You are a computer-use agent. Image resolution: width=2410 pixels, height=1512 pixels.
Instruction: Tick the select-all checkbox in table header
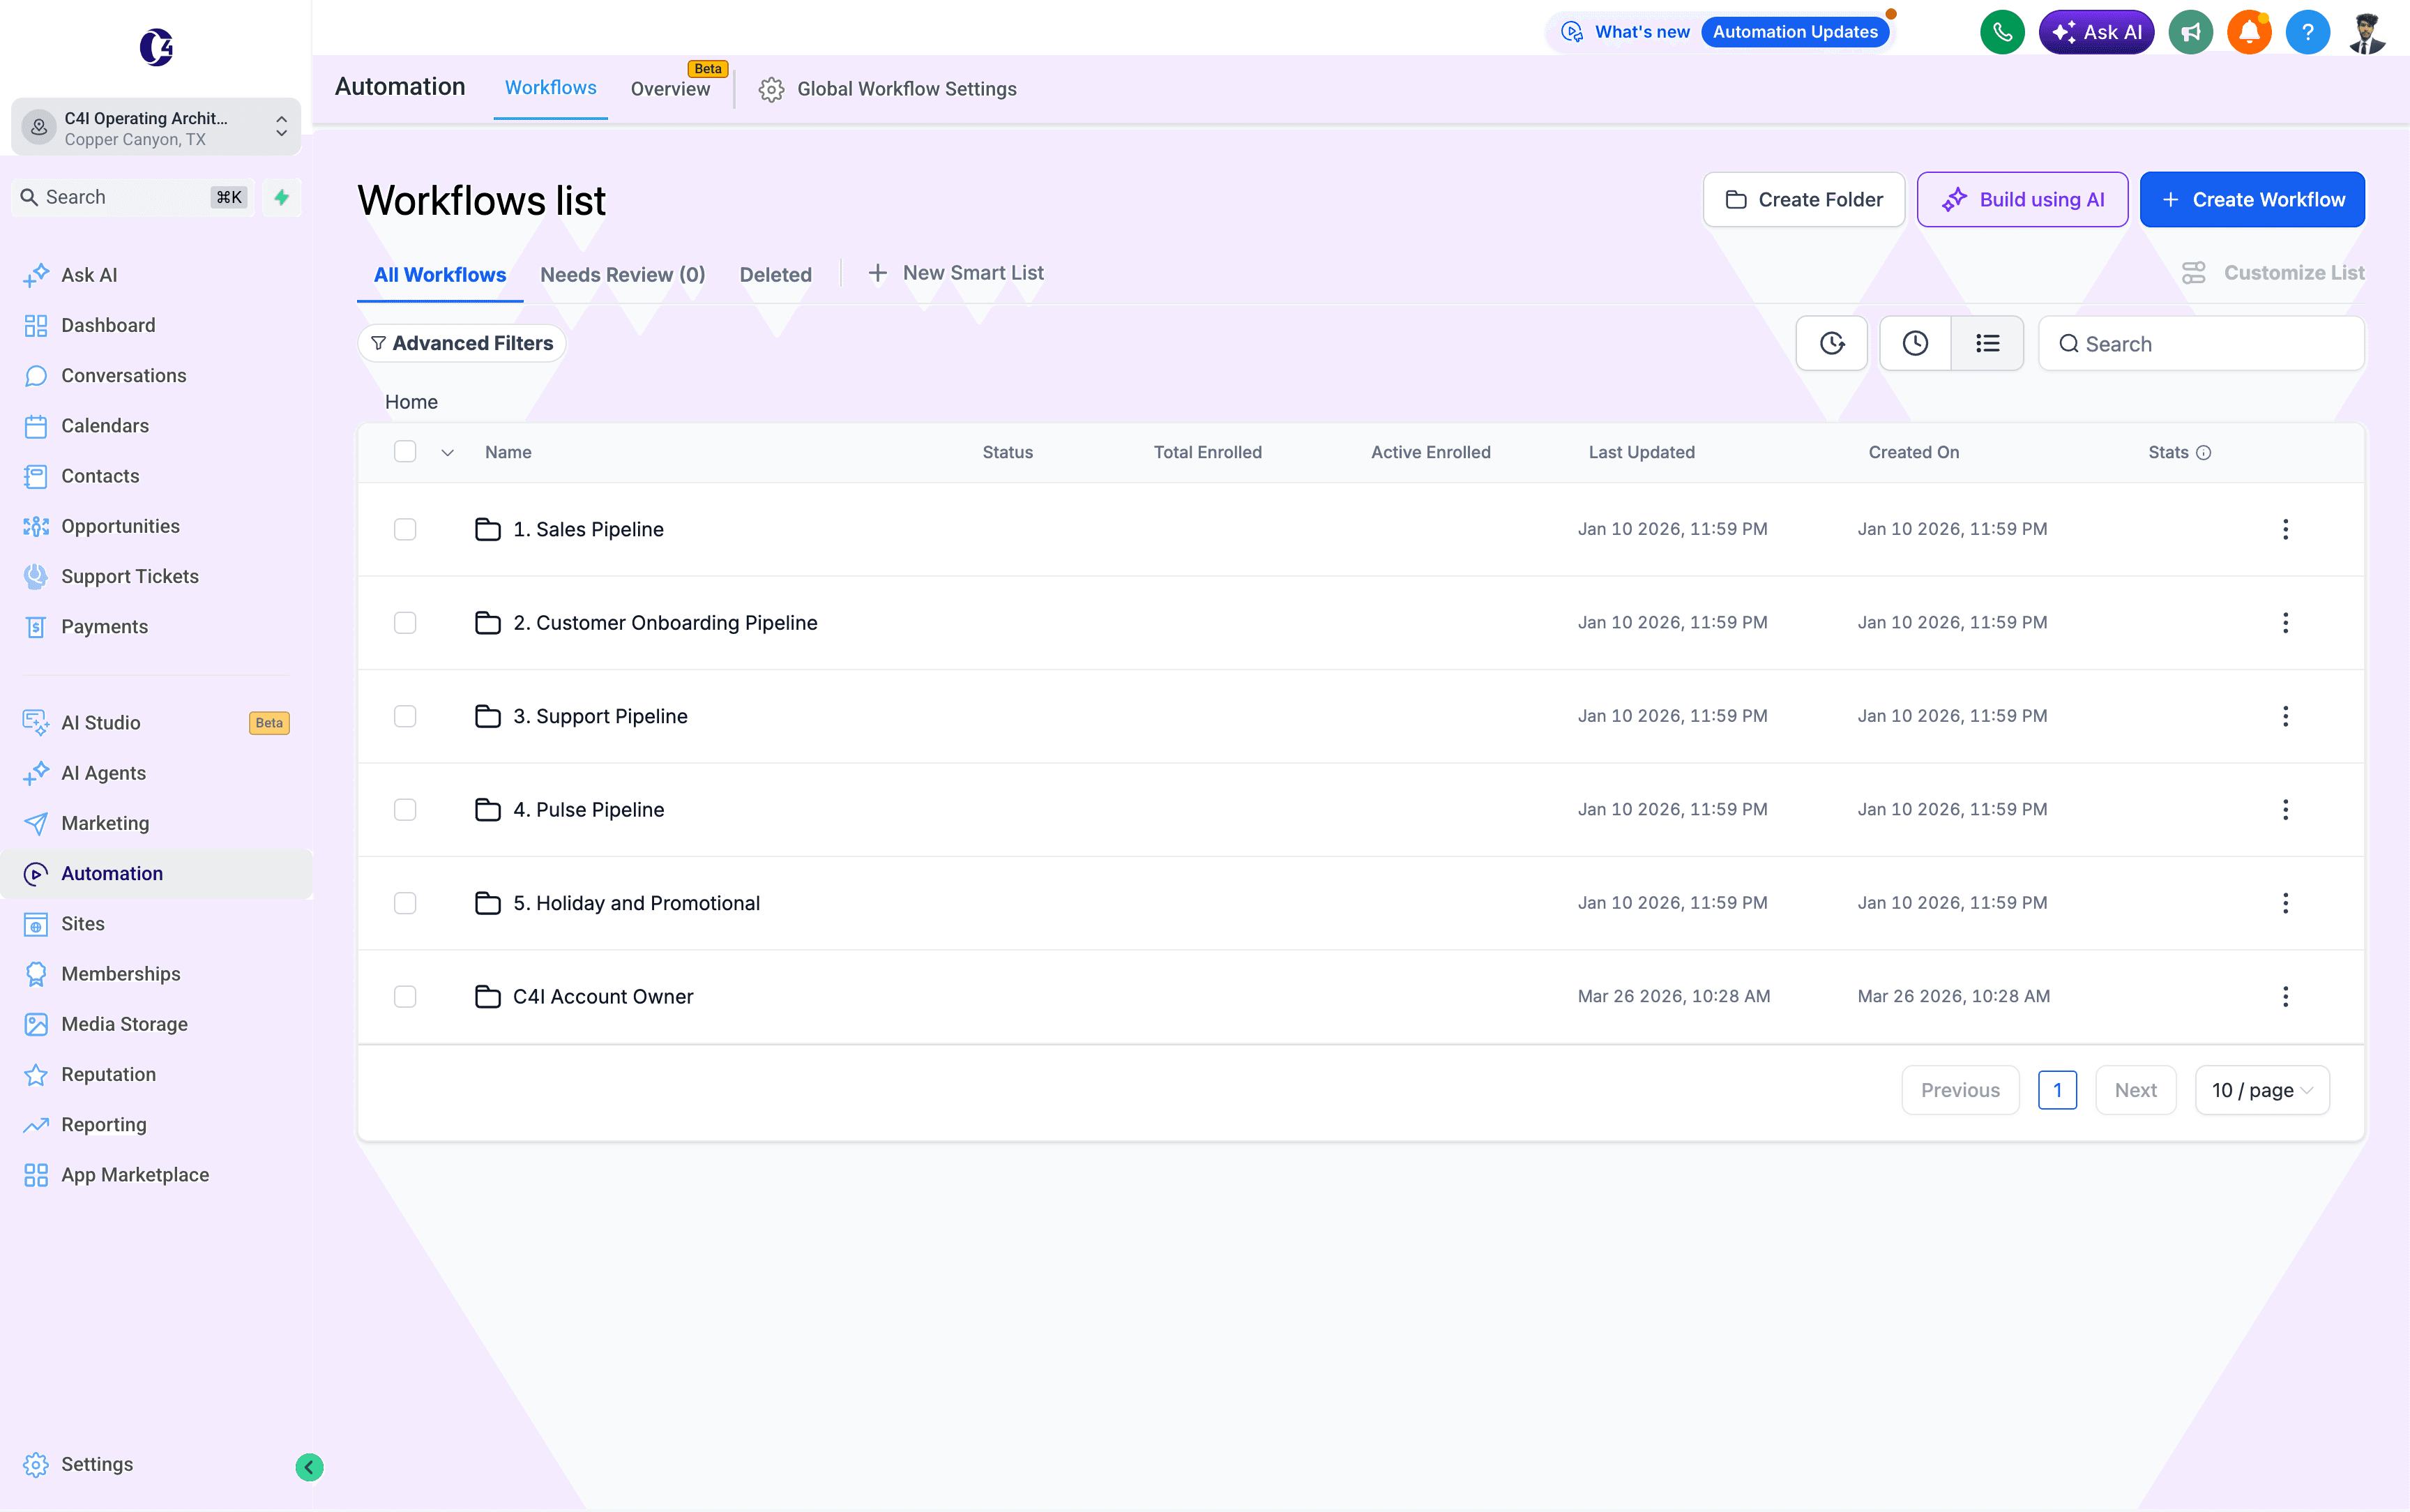pyautogui.click(x=405, y=452)
